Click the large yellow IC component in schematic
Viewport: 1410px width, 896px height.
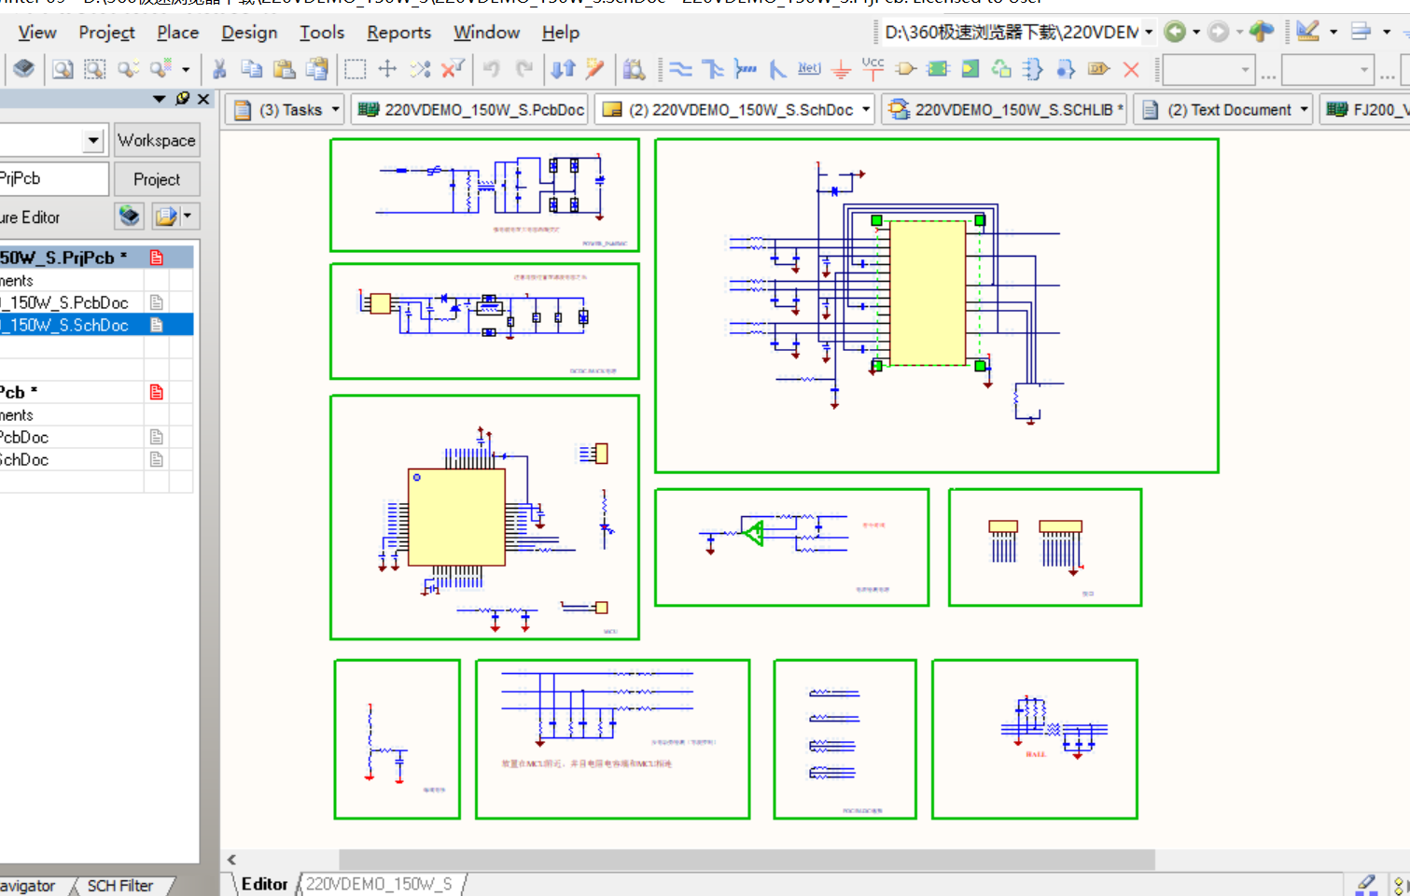928,293
